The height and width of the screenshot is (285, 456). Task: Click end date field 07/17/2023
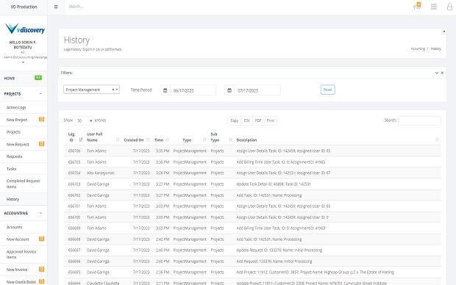pyautogui.click(x=257, y=90)
